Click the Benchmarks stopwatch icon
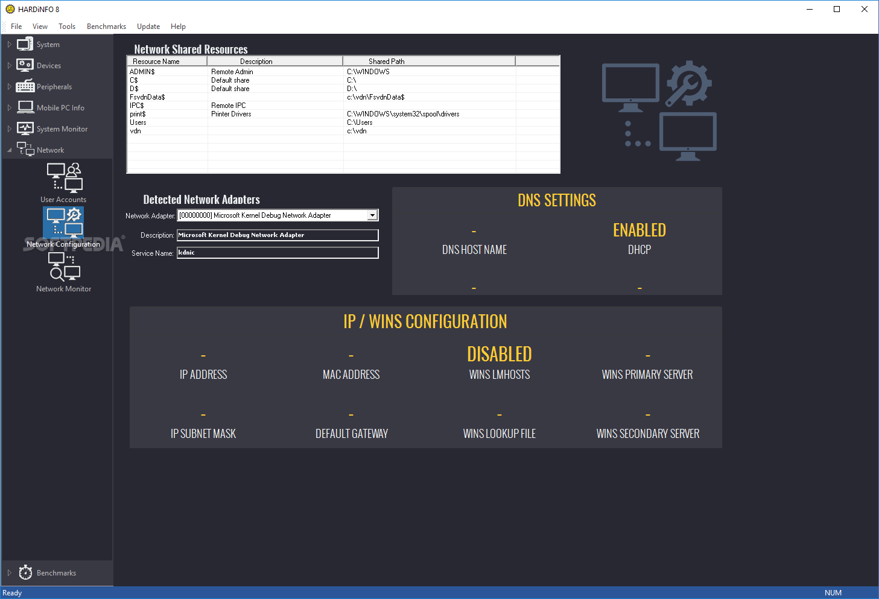The height and width of the screenshot is (599, 879). tap(25, 572)
